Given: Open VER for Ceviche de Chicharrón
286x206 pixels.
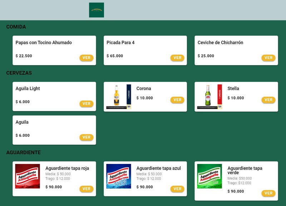Looking at the screenshot, I should (268, 58).
